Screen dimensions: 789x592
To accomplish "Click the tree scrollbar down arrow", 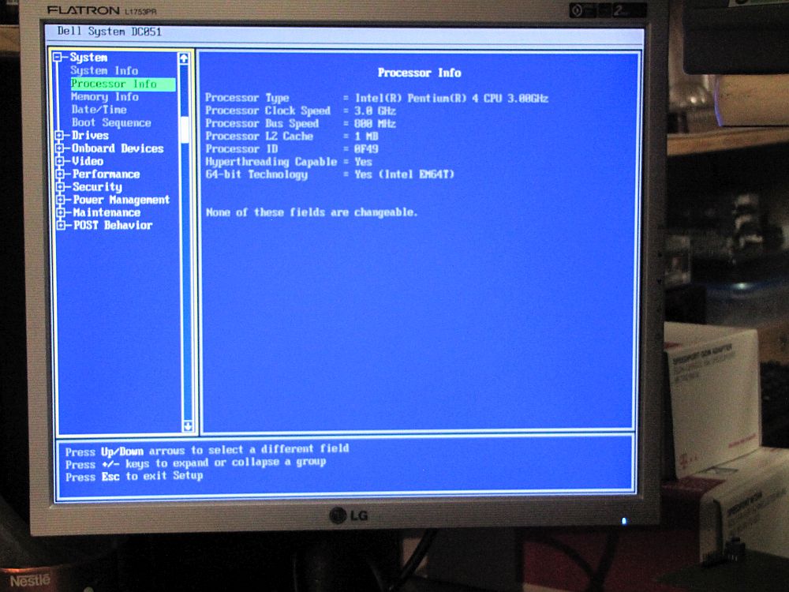I will pos(188,426).
